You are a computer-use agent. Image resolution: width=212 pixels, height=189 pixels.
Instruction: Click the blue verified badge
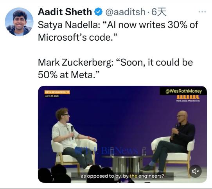tap(98, 12)
